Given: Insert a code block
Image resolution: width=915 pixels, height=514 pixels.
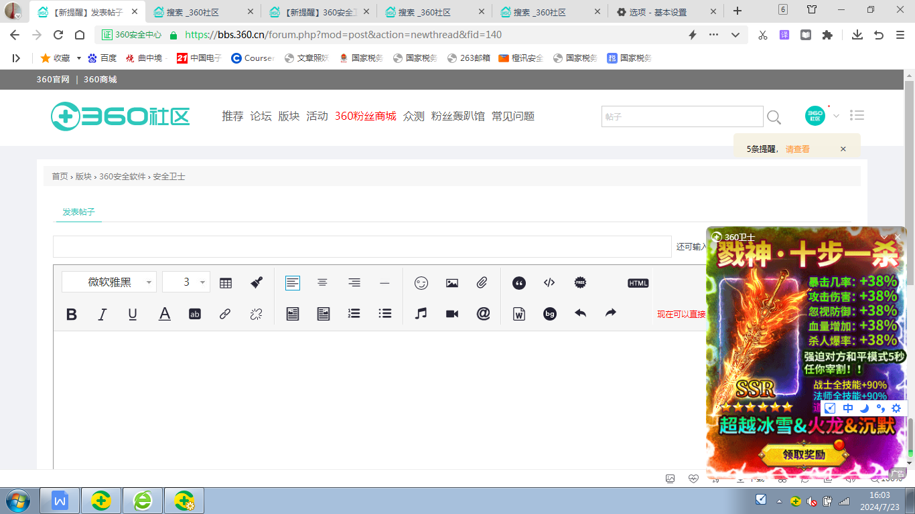Looking at the screenshot, I should click(549, 282).
